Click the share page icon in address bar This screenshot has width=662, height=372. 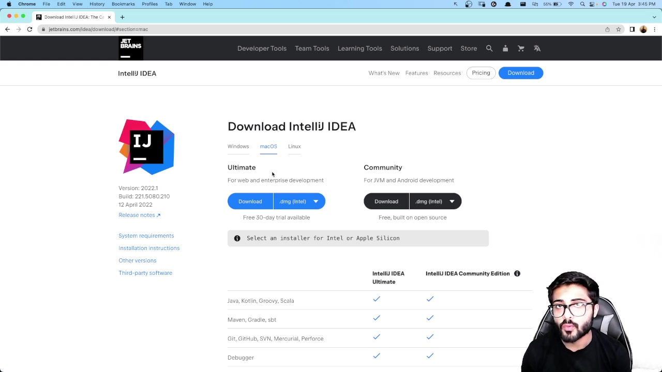coord(607,29)
